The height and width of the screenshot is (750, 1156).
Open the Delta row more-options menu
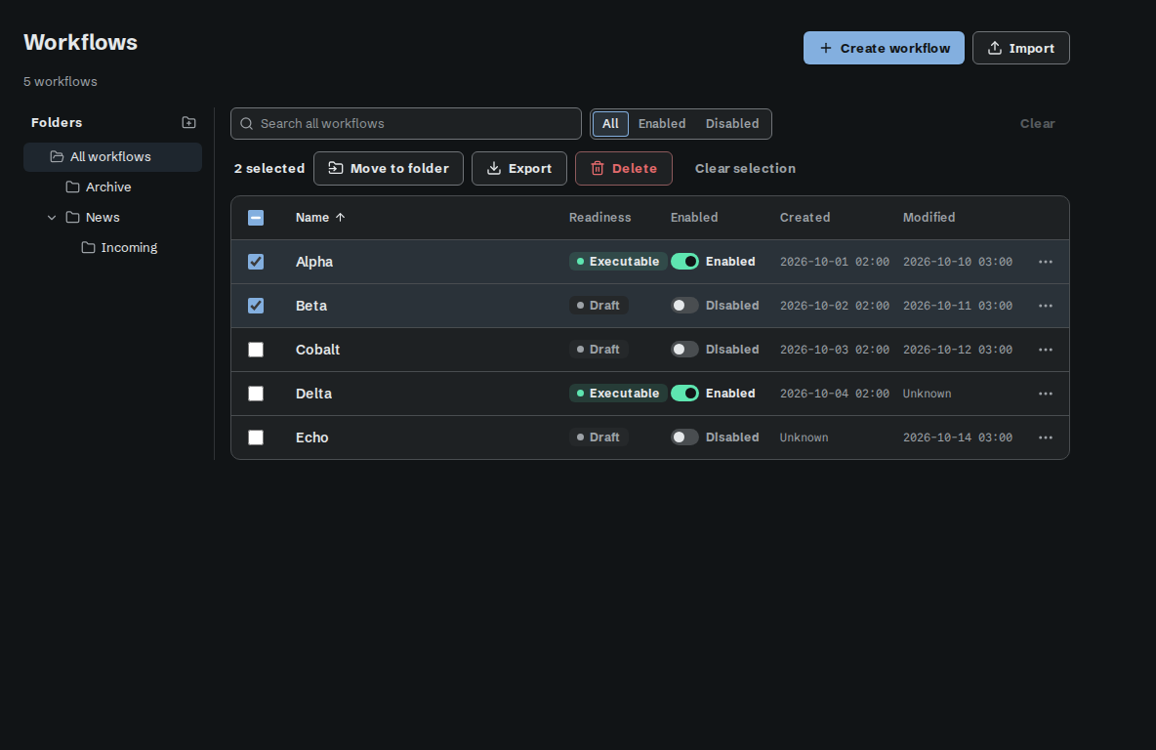click(1046, 394)
